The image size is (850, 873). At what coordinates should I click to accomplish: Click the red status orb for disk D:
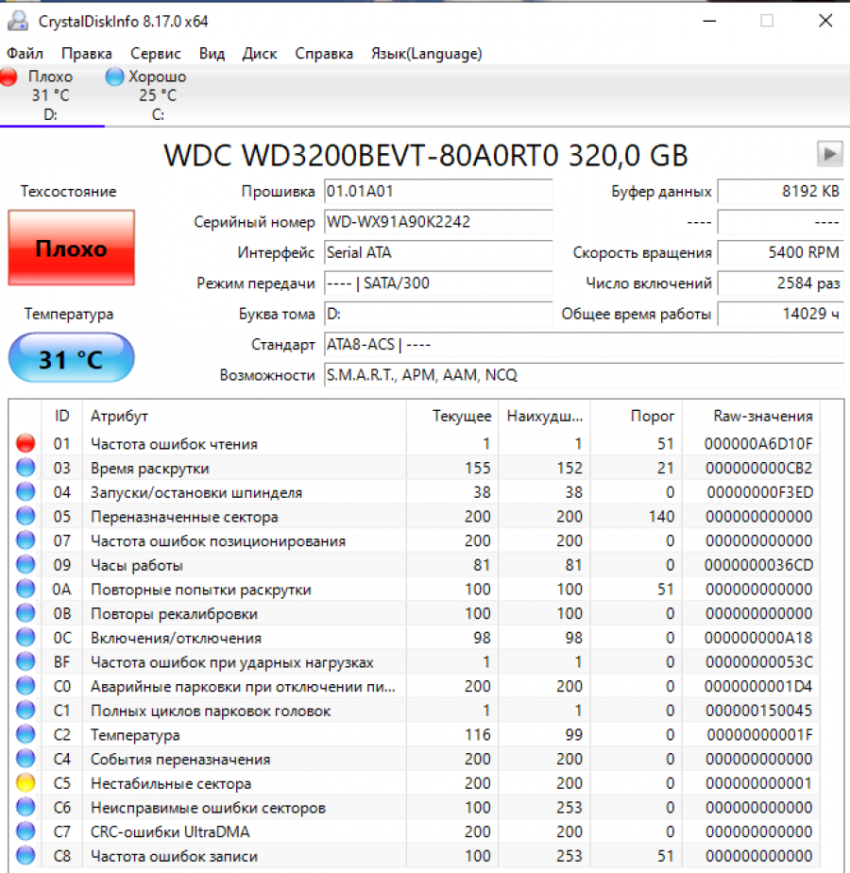point(9,77)
